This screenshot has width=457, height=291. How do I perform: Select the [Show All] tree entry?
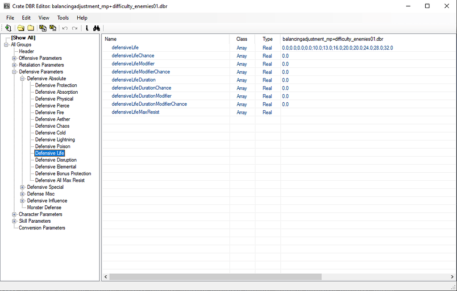23,38
